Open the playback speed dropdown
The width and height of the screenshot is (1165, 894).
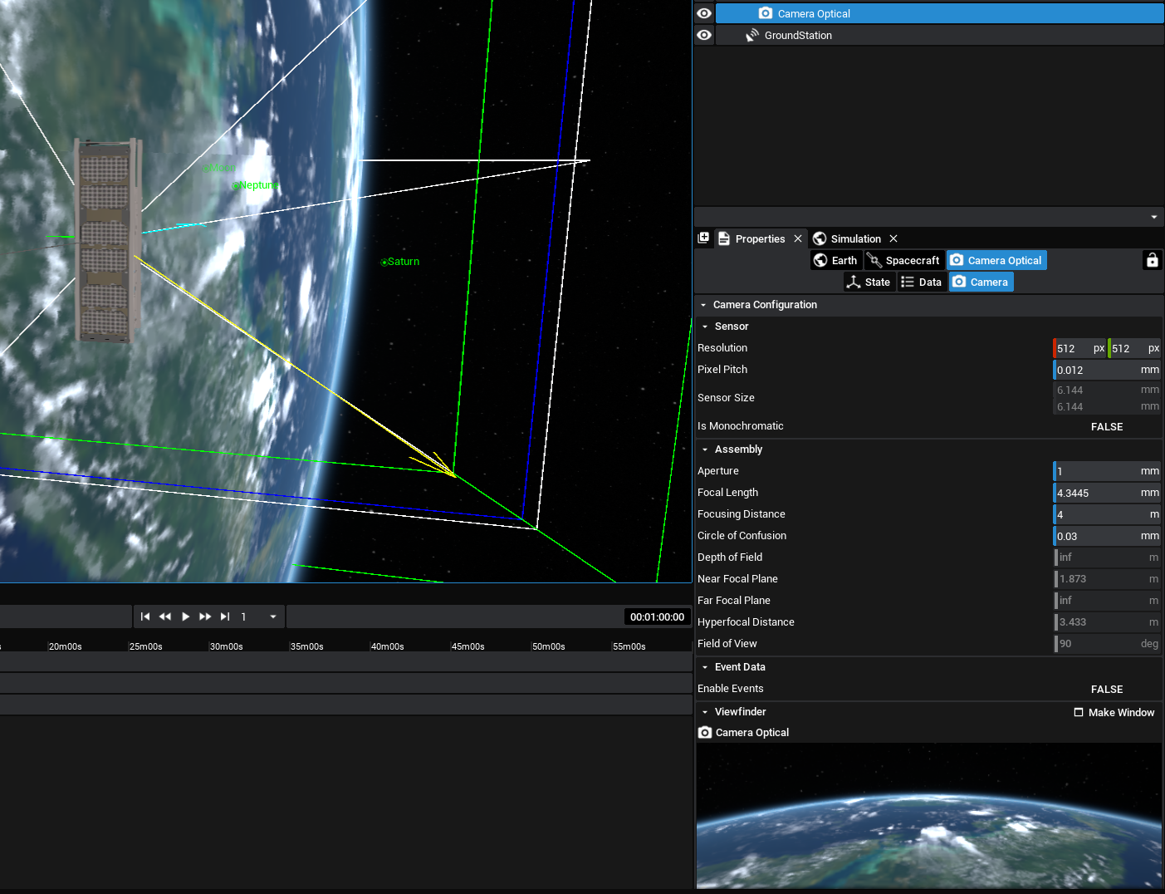(x=272, y=616)
